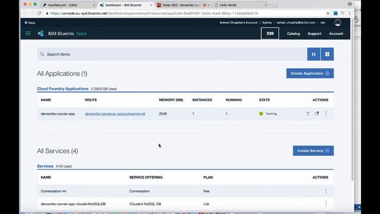The image size is (380, 214).
Task: Switch to manifest.yml Editor tab
Action: point(69,5)
